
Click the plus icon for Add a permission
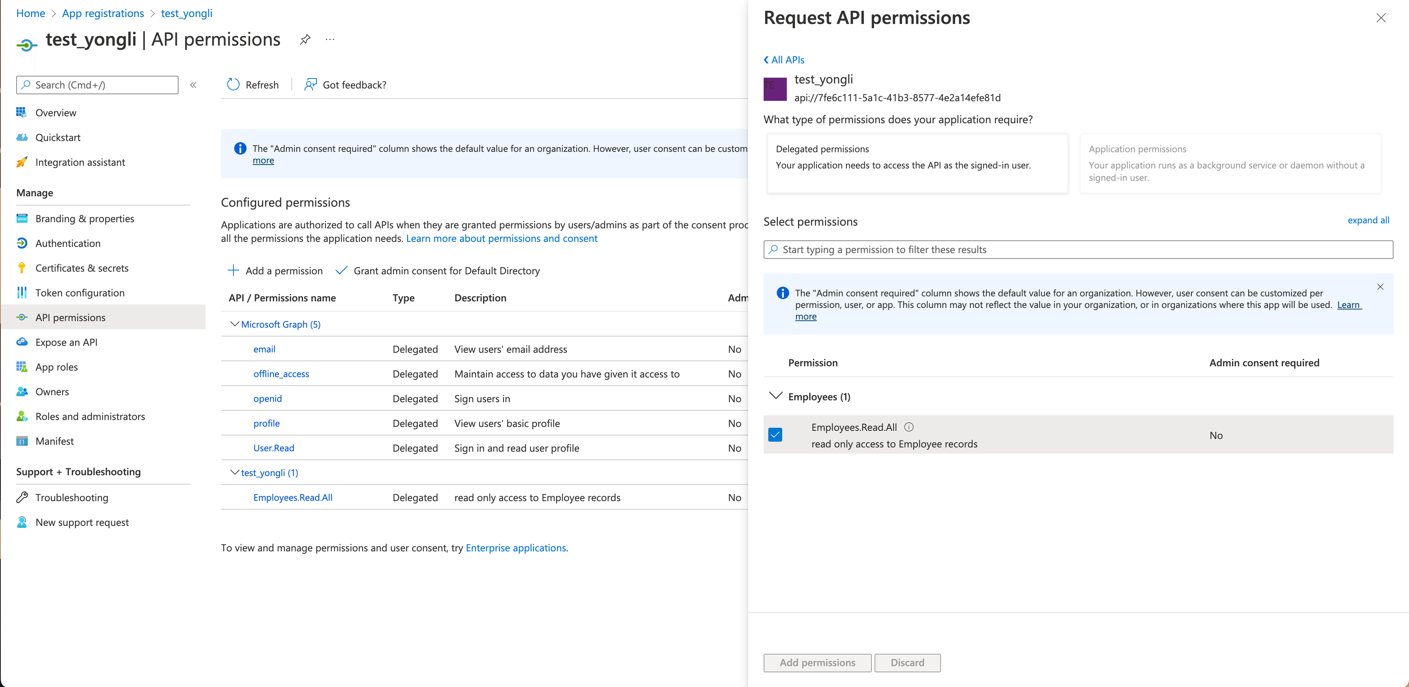233,271
